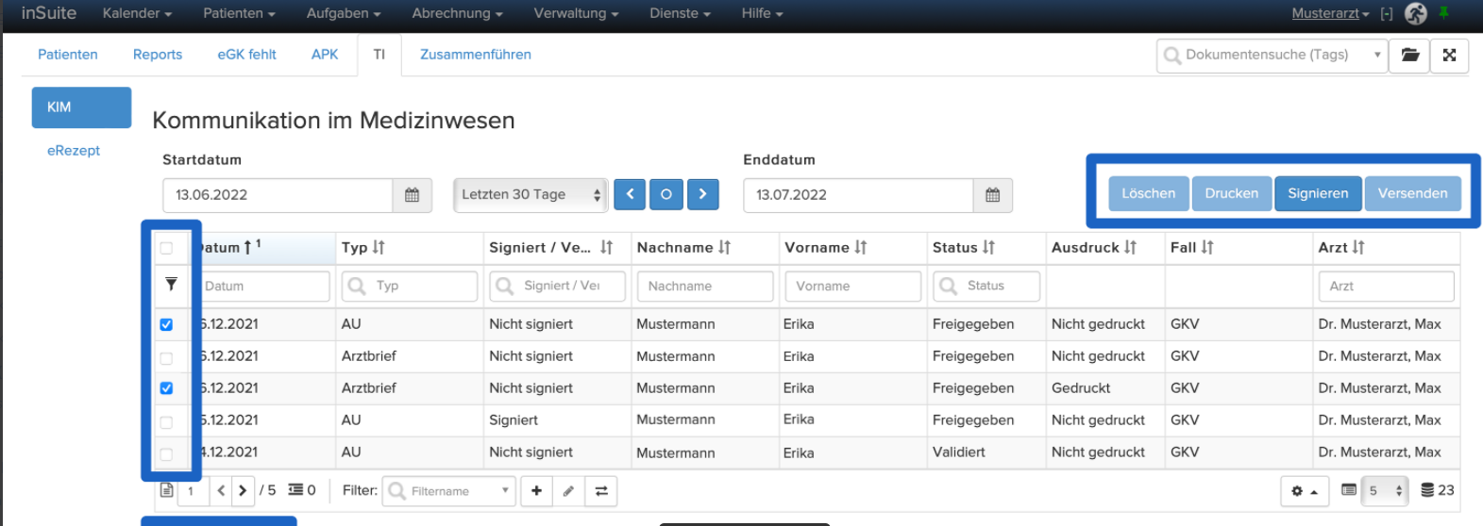Open the Musterarzt user dropdown
1483x526 pixels.
(x=1330, y=13)
